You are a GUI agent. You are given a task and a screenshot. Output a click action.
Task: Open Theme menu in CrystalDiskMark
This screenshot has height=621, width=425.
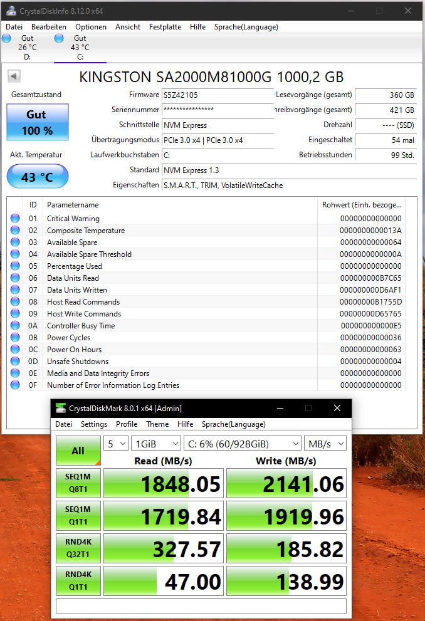point(157,424)
